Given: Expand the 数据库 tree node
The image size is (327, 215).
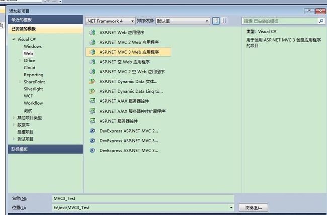Looking at the screenshot, I should click(x=14, y=125).
